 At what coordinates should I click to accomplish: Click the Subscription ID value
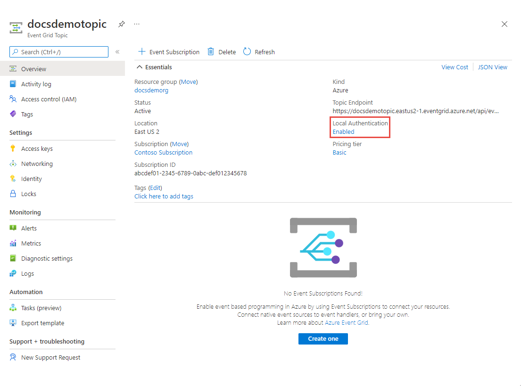pyautogui.click(x=190, y=173)
